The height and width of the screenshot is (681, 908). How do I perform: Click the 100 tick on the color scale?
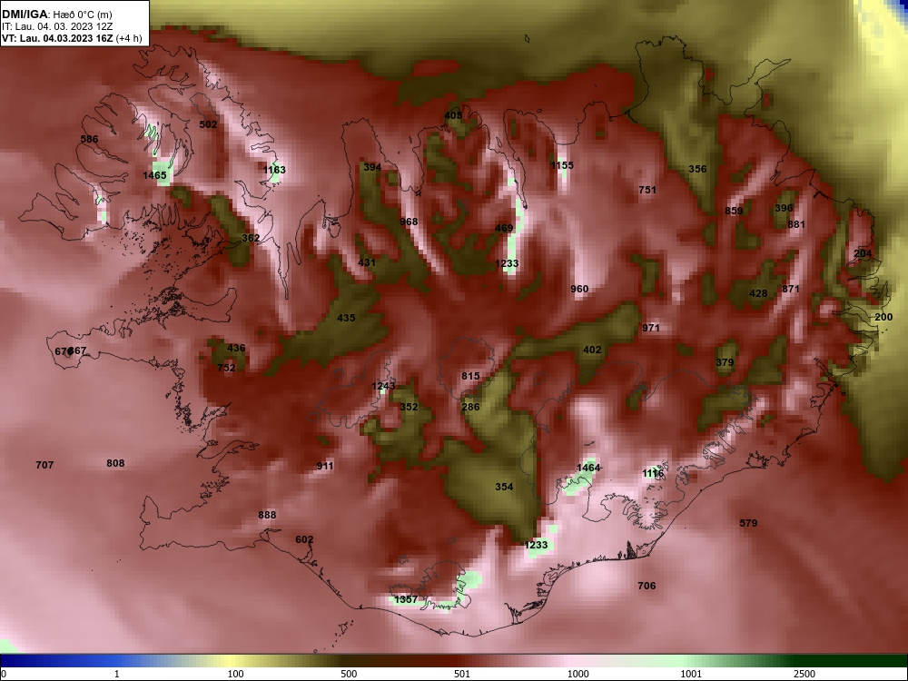[235, 674]
